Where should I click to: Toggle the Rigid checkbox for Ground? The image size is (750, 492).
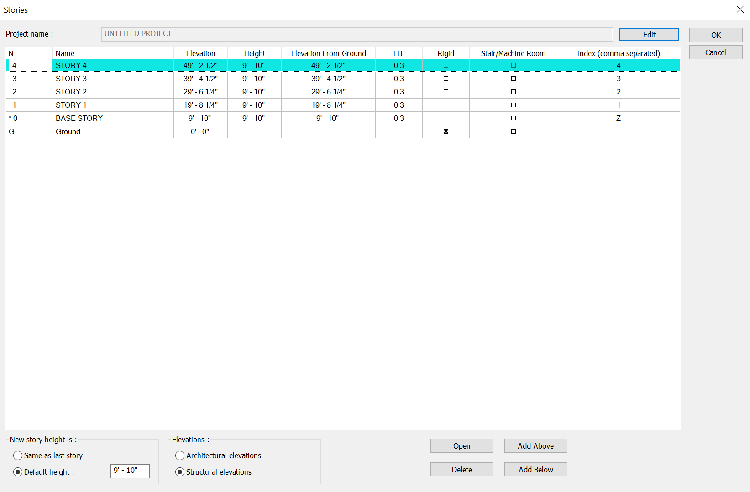446,131
